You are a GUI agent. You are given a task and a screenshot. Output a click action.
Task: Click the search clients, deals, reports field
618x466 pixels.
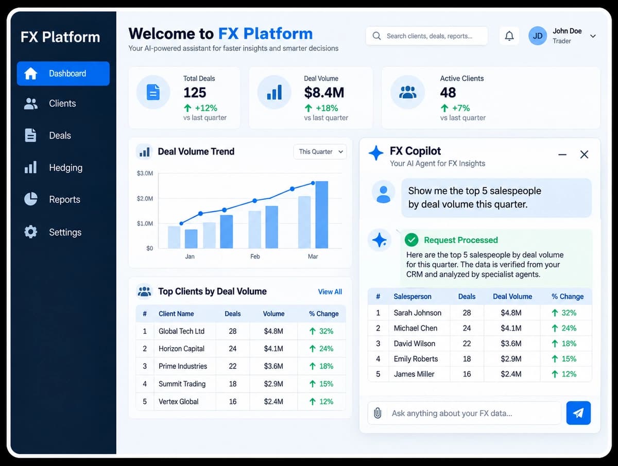[427, 36]
